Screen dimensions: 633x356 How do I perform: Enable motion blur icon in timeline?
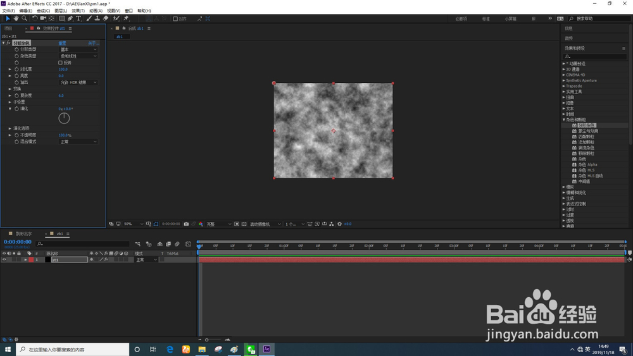[177, 244]
